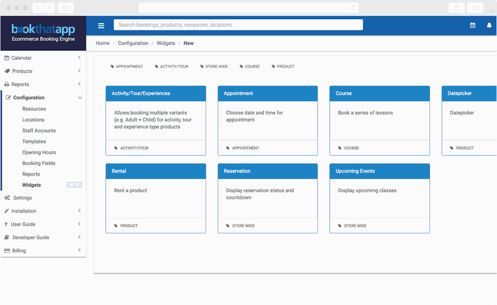Open the notifications bell icon
The image size is (497, 305).
tap(489, 25)
